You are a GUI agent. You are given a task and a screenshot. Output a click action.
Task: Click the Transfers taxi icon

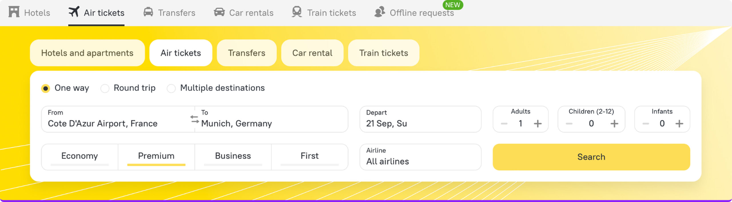(148, 12)
